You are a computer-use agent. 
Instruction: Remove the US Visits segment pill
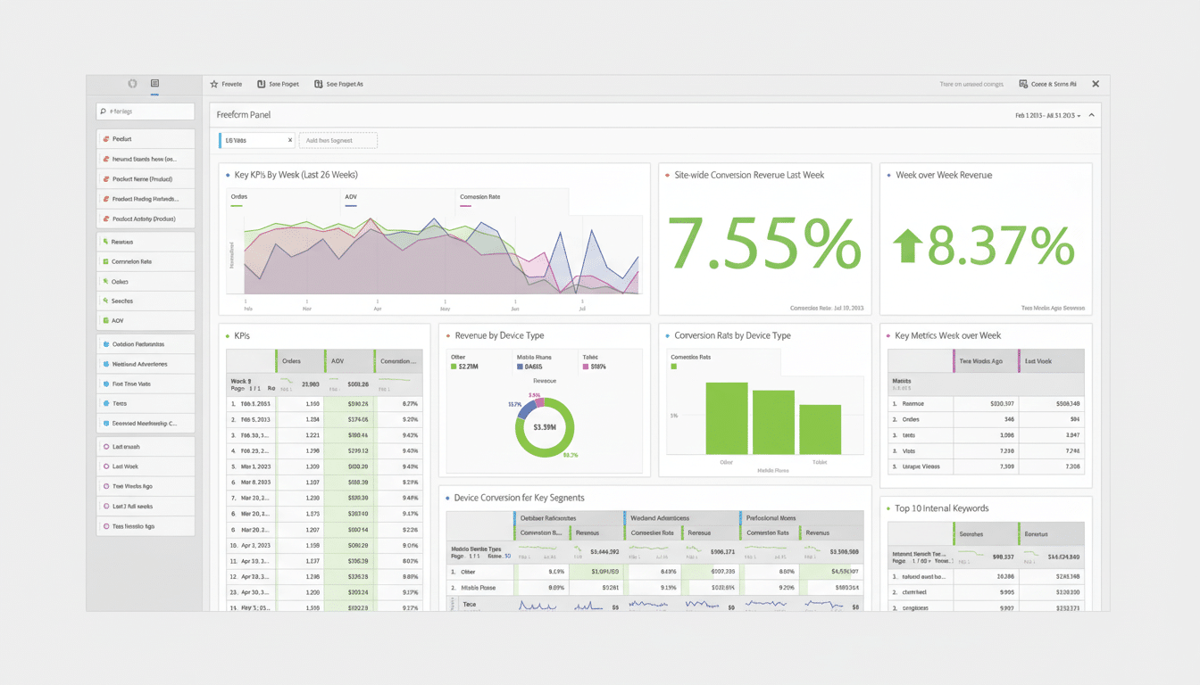coord(289,140)
